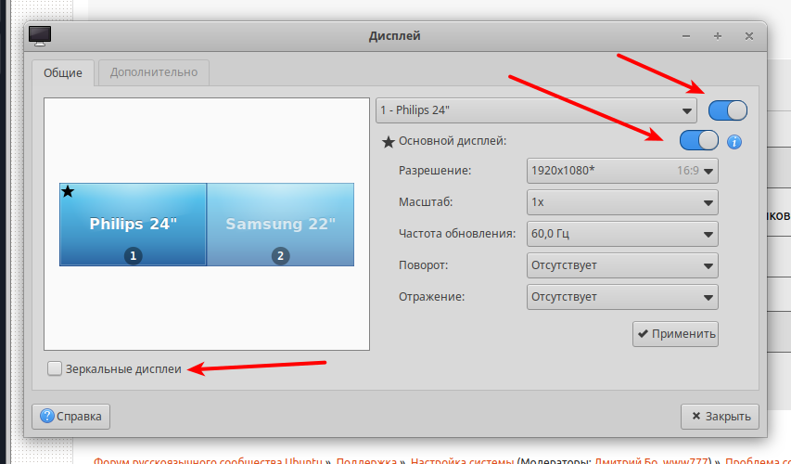Click the Поддержка breadcrumb link in the forum page
Screen dimensions: 791x464
(366, 461)
